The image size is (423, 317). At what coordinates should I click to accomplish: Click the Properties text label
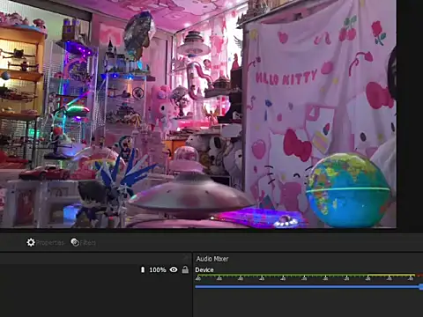click(x=50, y=243)
